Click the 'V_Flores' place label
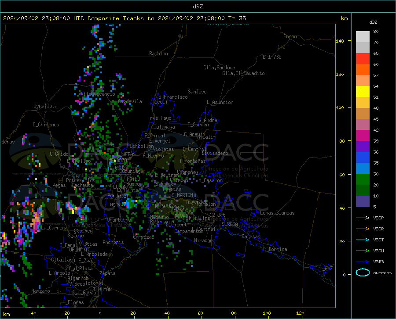The height and width of the screenshot is (319, 396). point(73,302)
